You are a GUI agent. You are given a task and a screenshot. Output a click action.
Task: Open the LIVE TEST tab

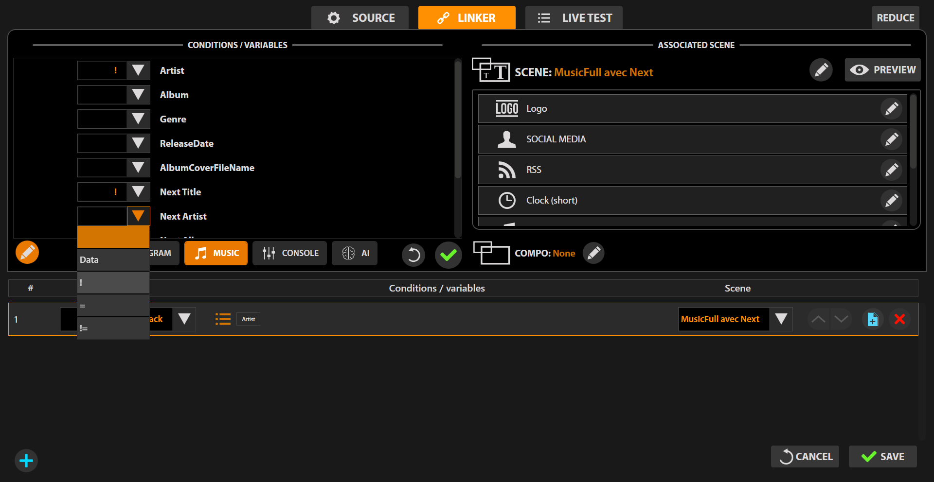point(574,18)
